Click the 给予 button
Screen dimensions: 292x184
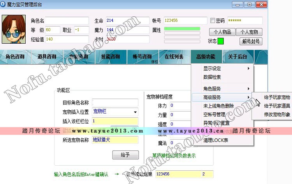point(125,155)
